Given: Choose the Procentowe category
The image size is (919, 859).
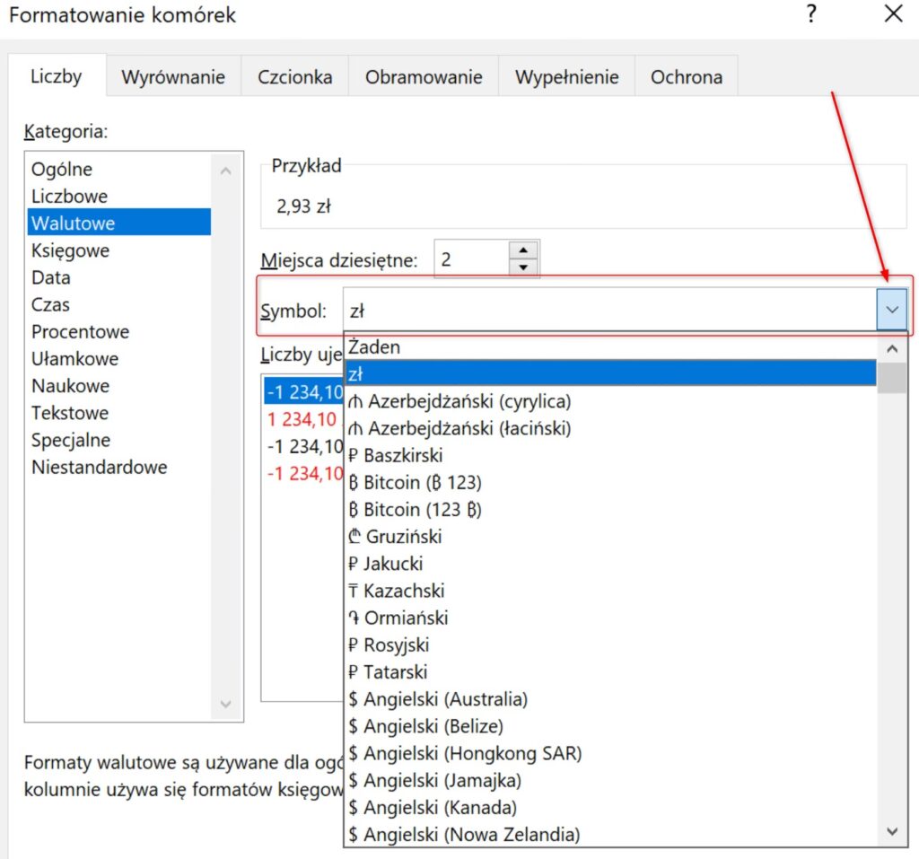Looking at the screenshot, I should [x=80, y=332].
